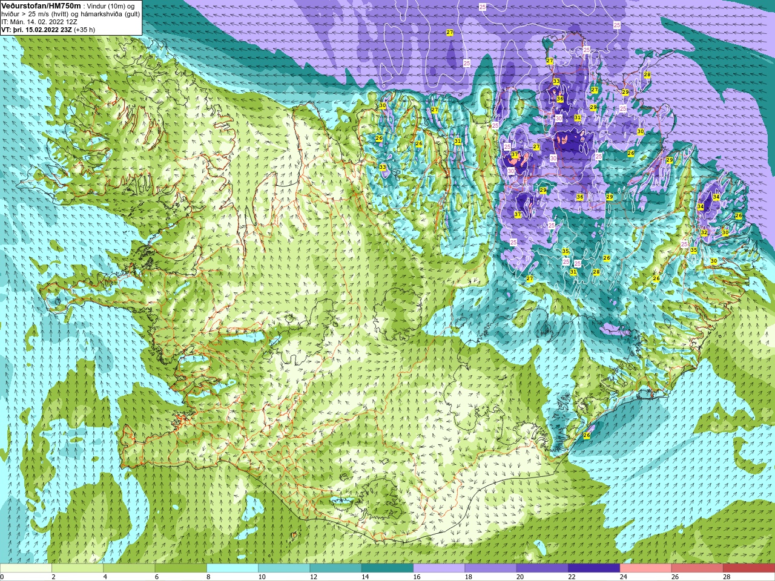Click the '0' tick on the legend scale
This screenshot has height=581, width=775.
coord(2,577)
